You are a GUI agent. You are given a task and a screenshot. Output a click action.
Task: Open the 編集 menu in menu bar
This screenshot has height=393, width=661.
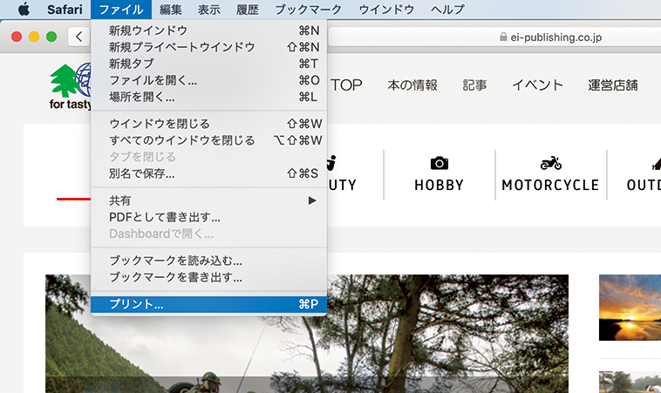pos(171,10)
